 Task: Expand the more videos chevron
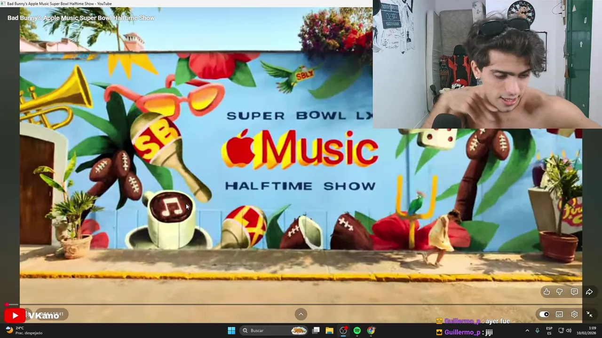point(301,314)
